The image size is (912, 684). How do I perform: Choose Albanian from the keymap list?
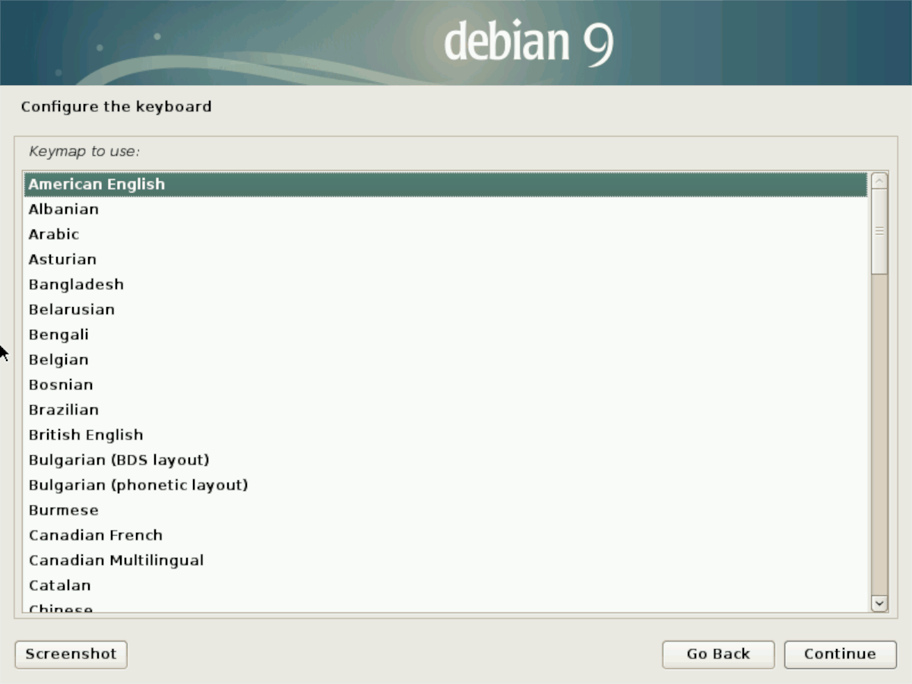(x=63, y=209)
